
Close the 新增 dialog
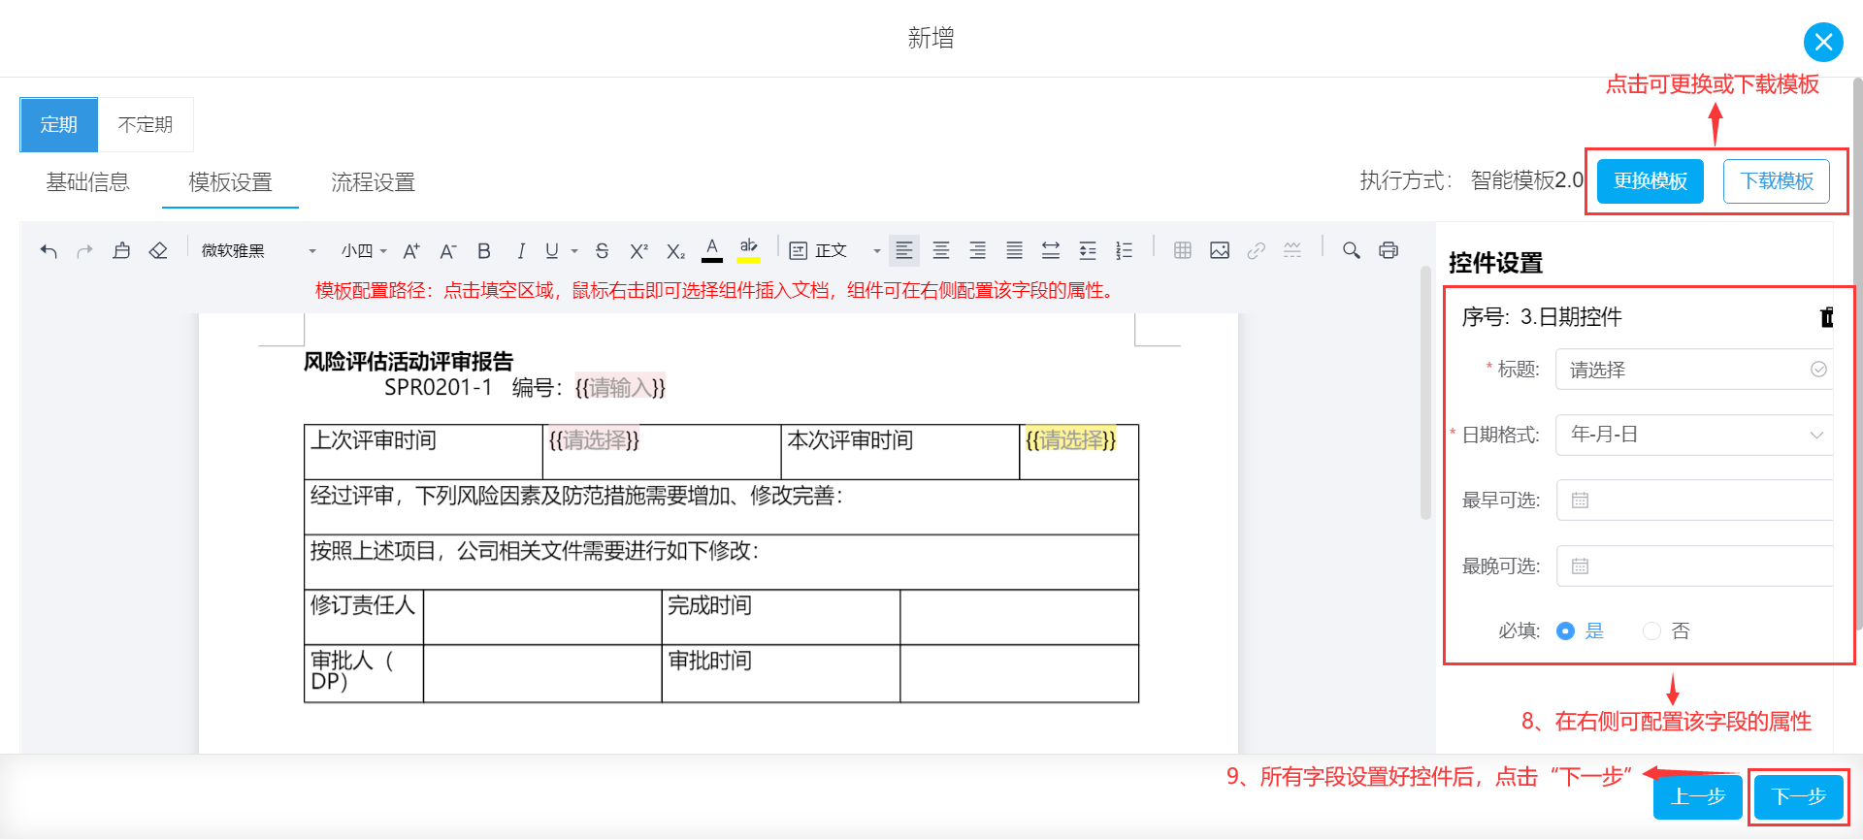click(1823, 42)
